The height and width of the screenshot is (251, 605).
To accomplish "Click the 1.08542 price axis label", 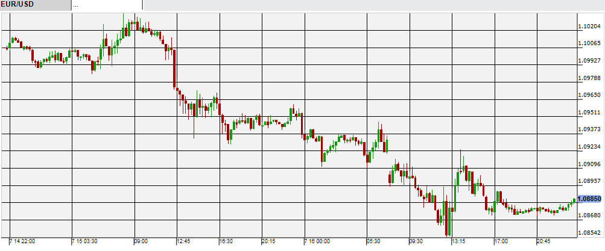I will click(589, 232).
